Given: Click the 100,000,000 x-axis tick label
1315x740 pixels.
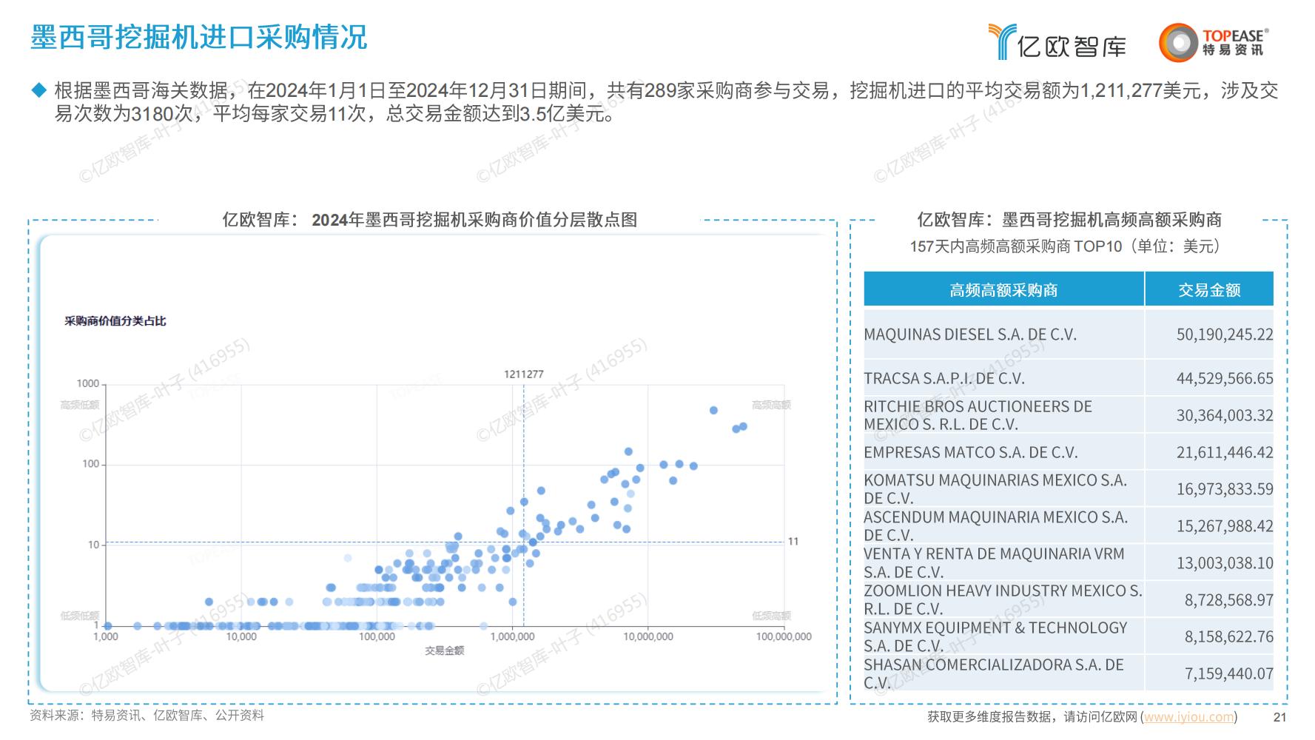Looking at the screenshot, I should pyautogui.click(x=784, y=636).
